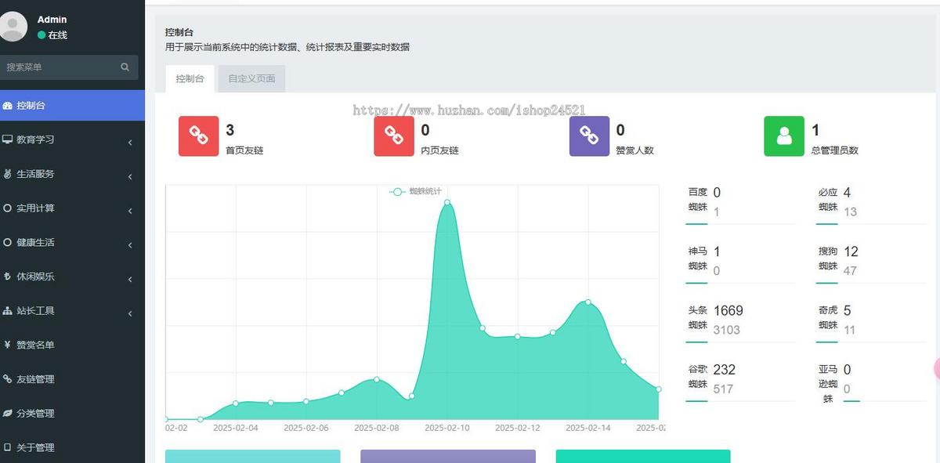Click the 搜狗蜘蛛 statistic label
Viewport: 940px width, 463px height.
tap(828, 259)
